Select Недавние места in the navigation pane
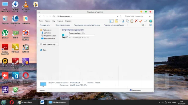Viewport: 188px width, 105px height. pos(49,36)
